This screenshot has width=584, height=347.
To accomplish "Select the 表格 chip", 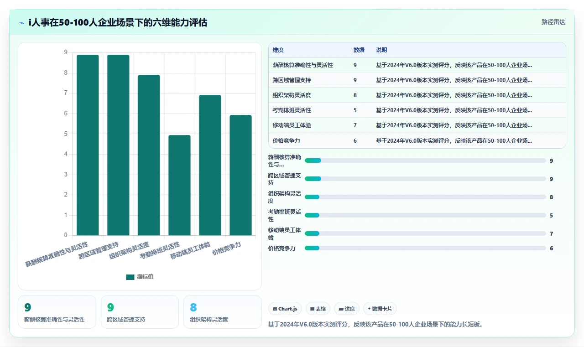I will [x=318, y=309].
